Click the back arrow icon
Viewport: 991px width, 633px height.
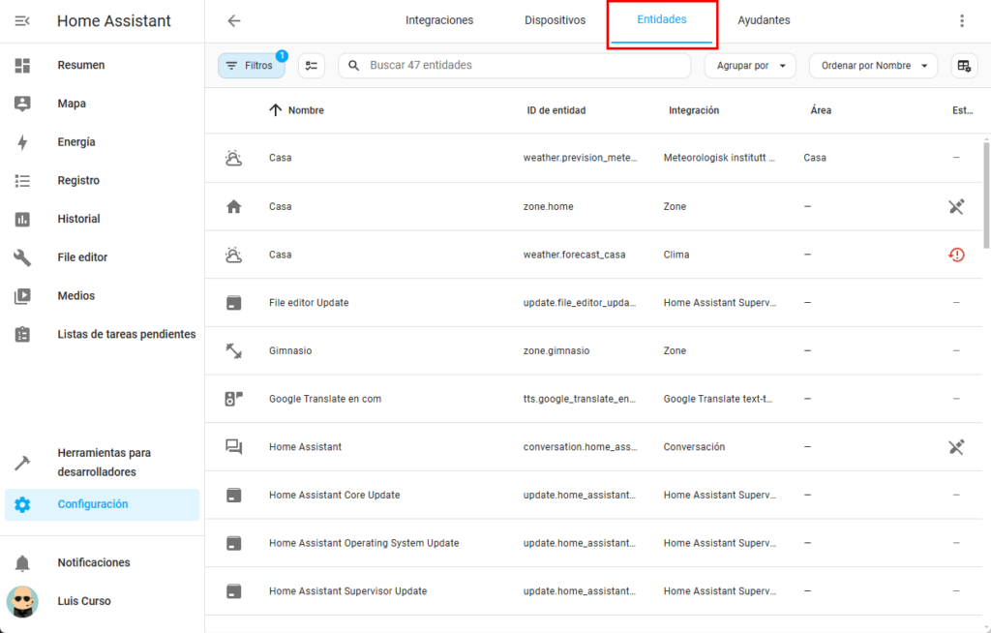click(x=233, y=20)
